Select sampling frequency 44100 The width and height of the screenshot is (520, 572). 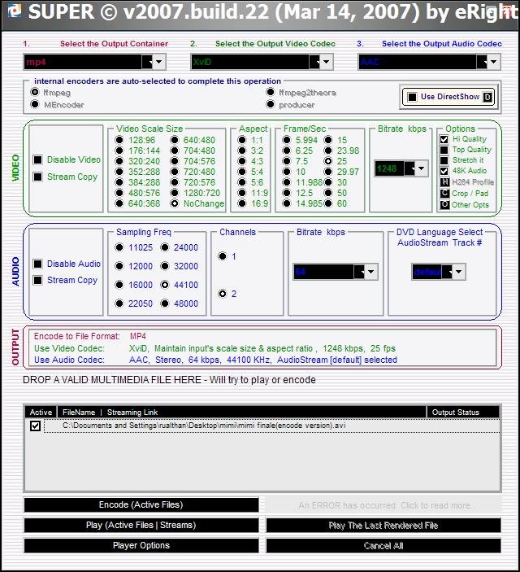(165, 285)
